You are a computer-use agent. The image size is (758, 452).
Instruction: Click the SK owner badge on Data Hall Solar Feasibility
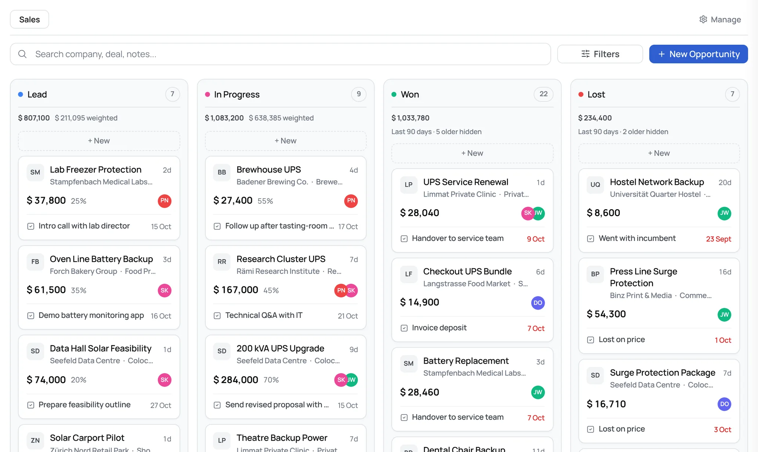coord(164,380)
